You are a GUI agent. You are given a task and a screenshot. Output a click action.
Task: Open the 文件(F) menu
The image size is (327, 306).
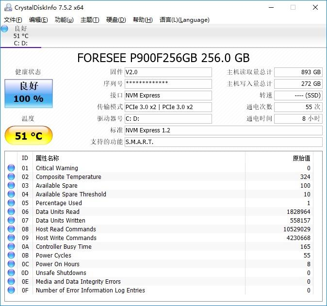tap(13, 20)
